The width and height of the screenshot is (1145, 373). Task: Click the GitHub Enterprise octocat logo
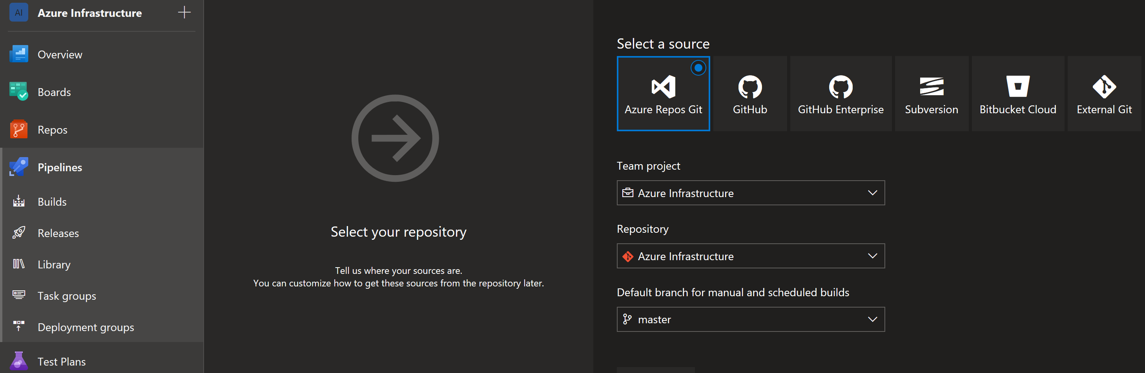pos(841,87)
